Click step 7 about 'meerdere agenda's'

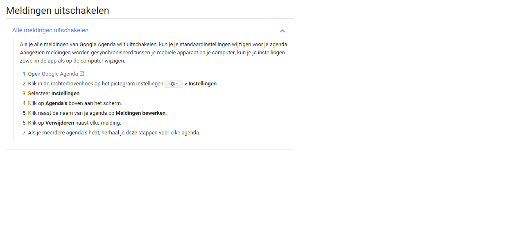(114, 133)
